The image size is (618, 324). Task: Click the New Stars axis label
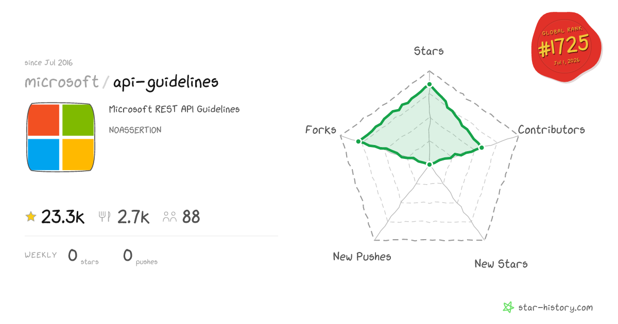pos(501,264)
